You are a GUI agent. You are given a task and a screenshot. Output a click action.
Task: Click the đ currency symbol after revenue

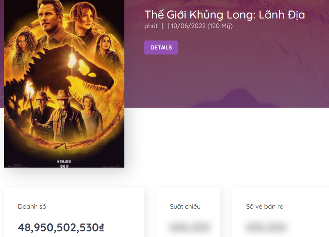click(102, 227)
